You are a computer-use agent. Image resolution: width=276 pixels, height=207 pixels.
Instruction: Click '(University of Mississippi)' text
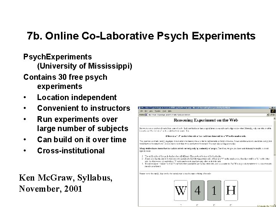tap(85, 66)
